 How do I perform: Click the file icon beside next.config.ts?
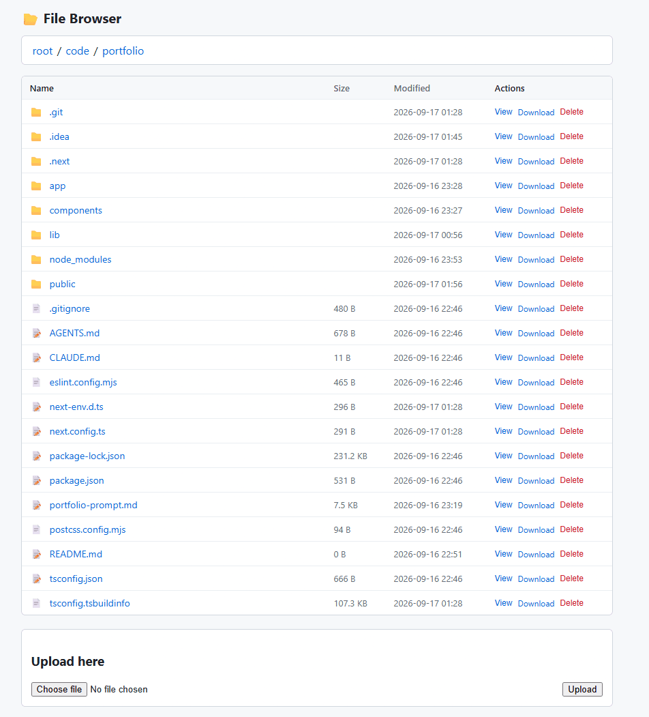tap(37, 432)
